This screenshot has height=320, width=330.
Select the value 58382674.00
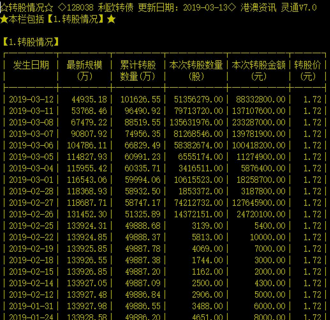[x=198, y=145]
